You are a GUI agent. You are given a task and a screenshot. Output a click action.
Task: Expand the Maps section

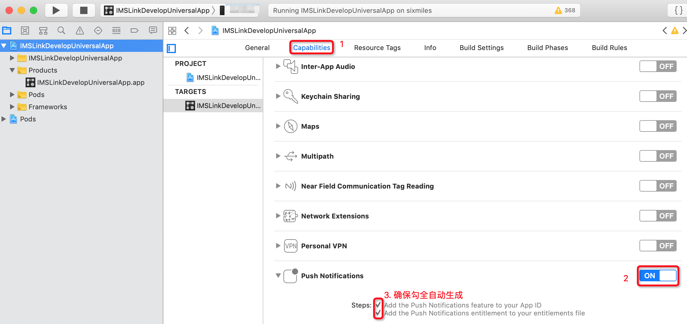tap(278, 126)
